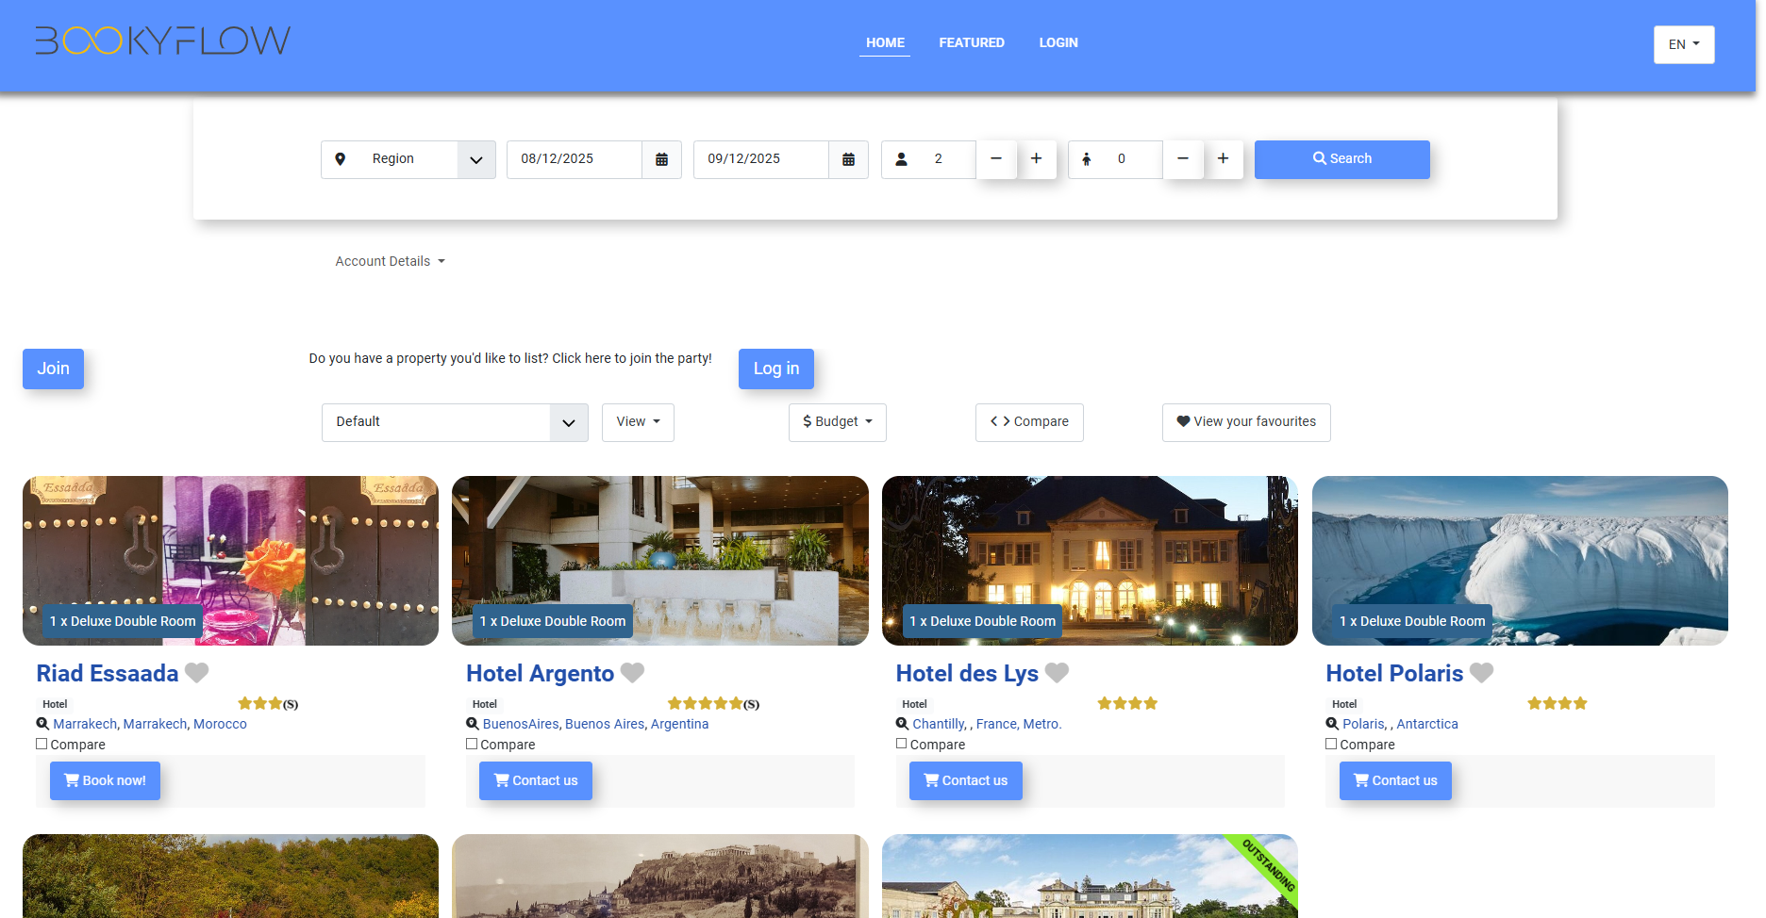Viewport: 1766px width, 918px height.
Task: Open the check-in date calendar icon
Action: click(x=661, y=159)
